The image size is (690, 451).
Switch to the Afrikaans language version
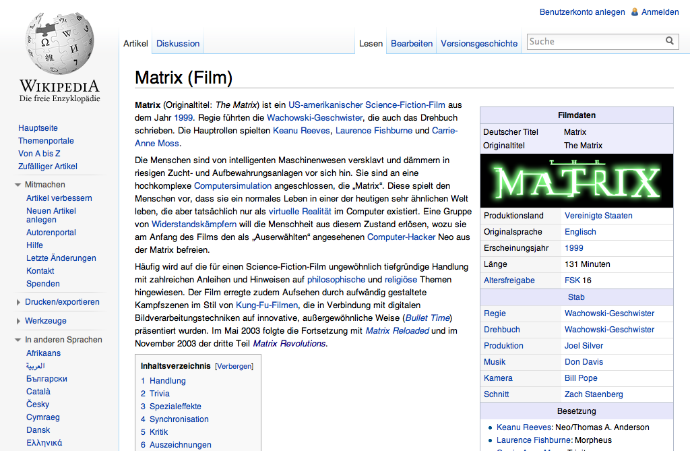click(43, 353)
